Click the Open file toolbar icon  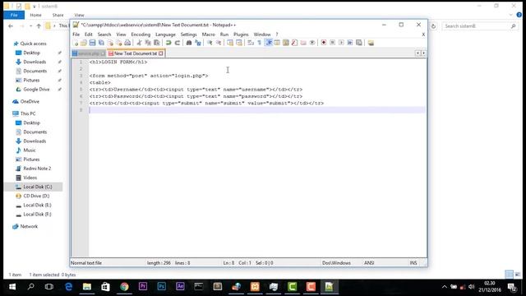point(84,43)
